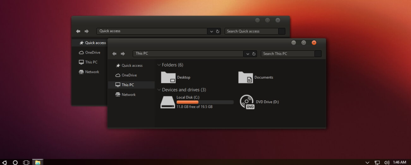The width and height of the screenshot is (411, 165).
Task: Close the Quick access window
Action: pyautogui.click(x=278, y=20)
